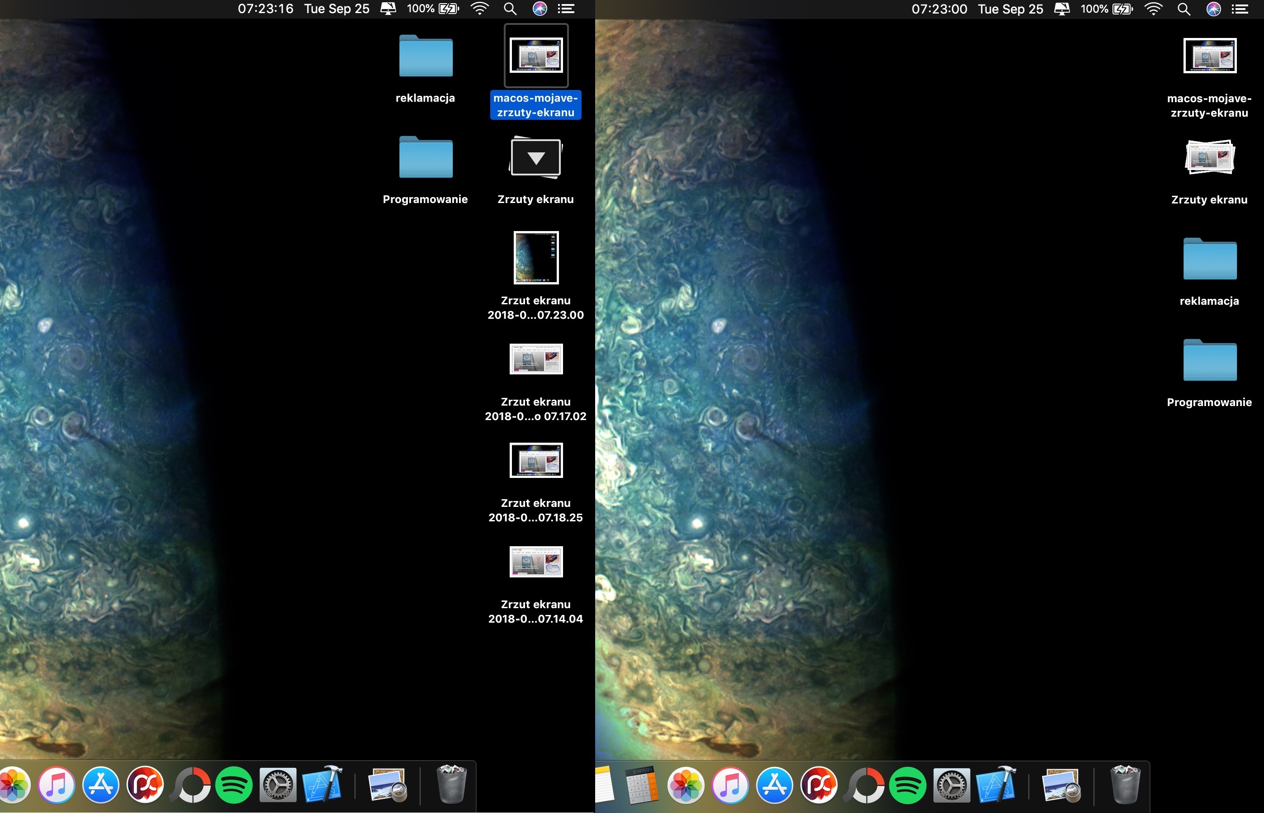Viewport: 1264px width, 813px height.
Task: Open the Trash in the right Dock
Action: tap(1125, 785)
